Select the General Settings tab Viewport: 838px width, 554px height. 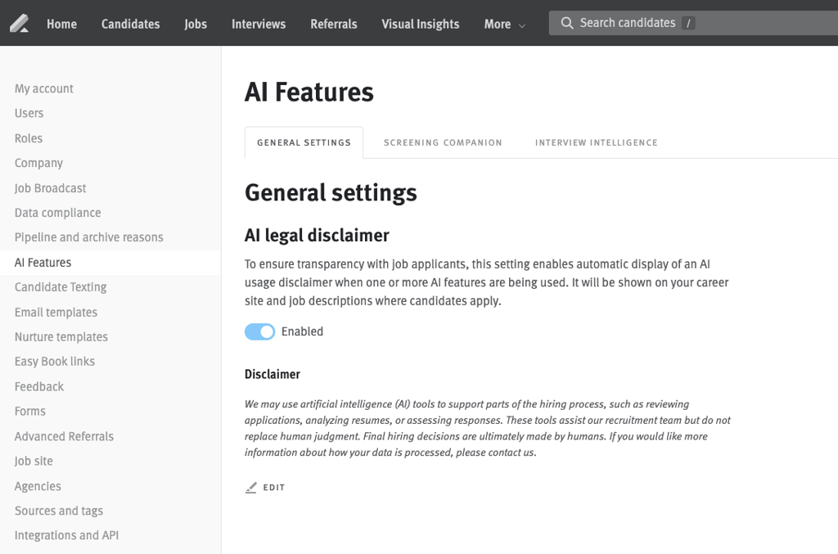(304, 142)
